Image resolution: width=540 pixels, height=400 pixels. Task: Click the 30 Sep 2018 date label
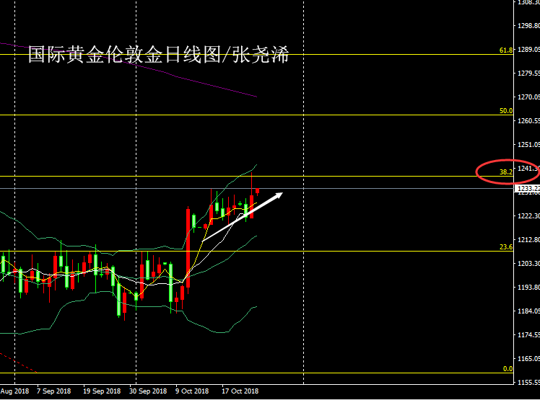pyautogui.click(x=148, y=391)
